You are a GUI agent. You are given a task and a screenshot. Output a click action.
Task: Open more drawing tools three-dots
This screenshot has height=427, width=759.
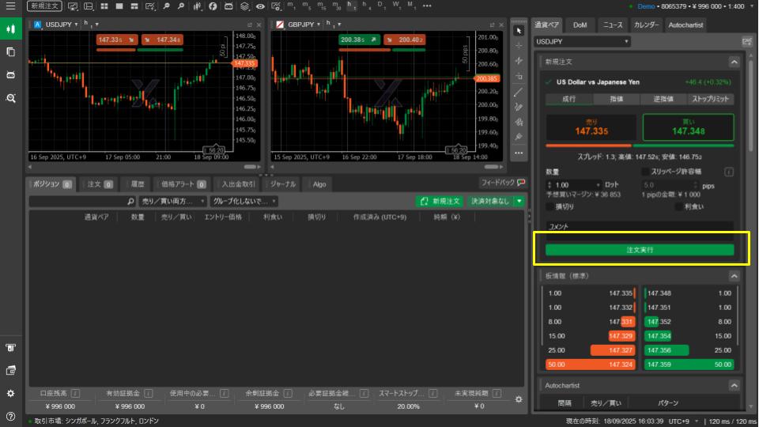pyautogui.click(x=519, y=153)
